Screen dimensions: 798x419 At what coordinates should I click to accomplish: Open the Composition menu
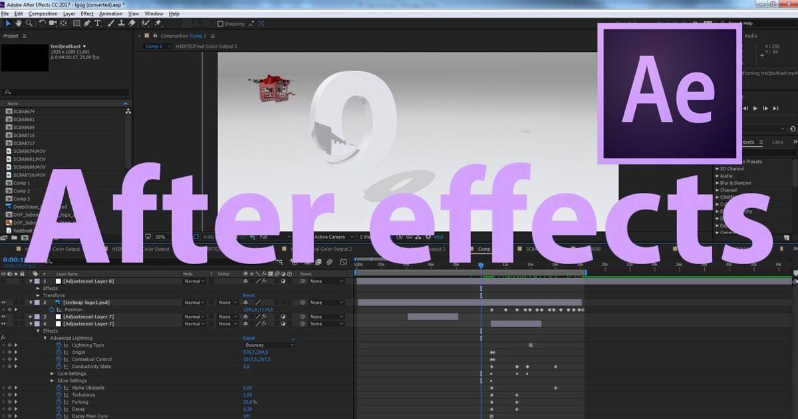point(43,13)
